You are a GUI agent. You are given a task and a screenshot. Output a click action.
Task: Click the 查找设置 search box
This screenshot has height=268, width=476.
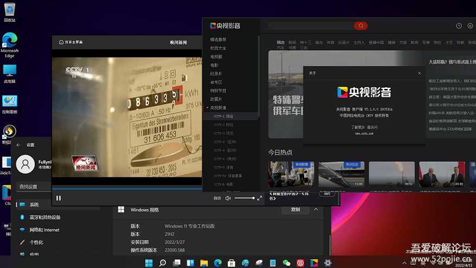point(34,187)
